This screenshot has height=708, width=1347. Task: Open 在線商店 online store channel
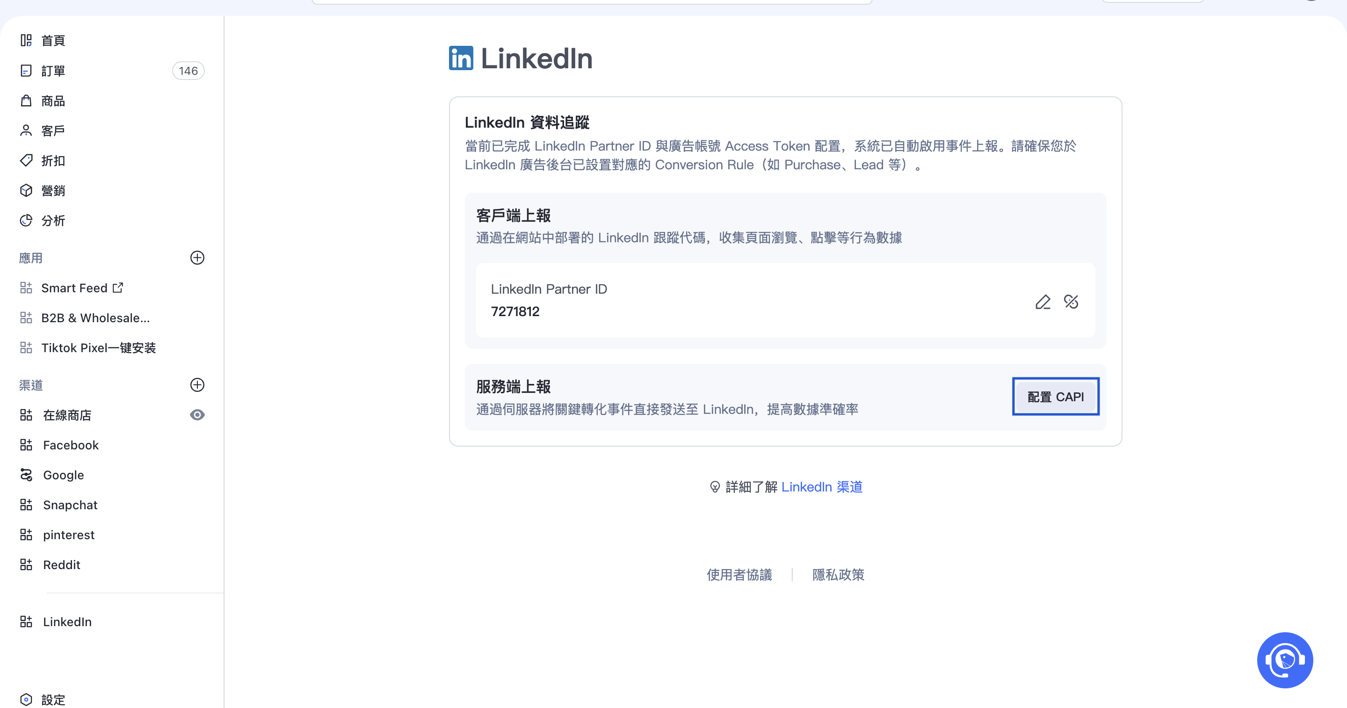[x=67, y=415]
